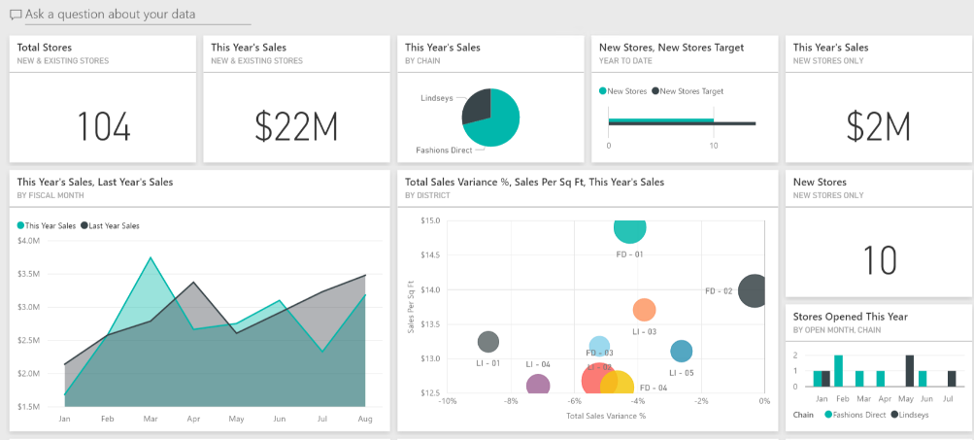Open the Total Stores tile title
Screen dimensions: 974x440
click(44, 48)
